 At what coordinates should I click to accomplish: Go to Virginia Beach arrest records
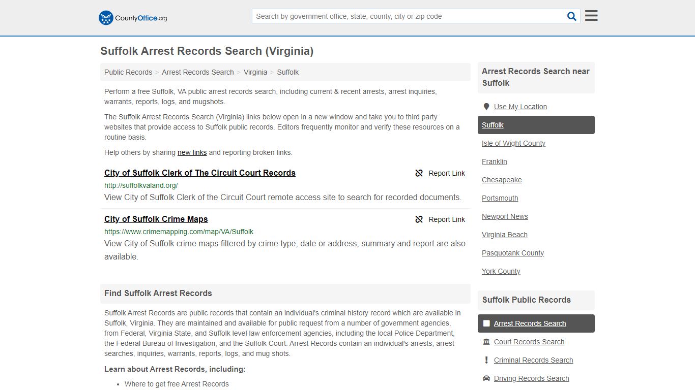[505, 235]
